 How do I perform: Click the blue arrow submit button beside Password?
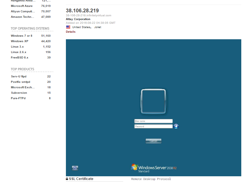[176, 126]
